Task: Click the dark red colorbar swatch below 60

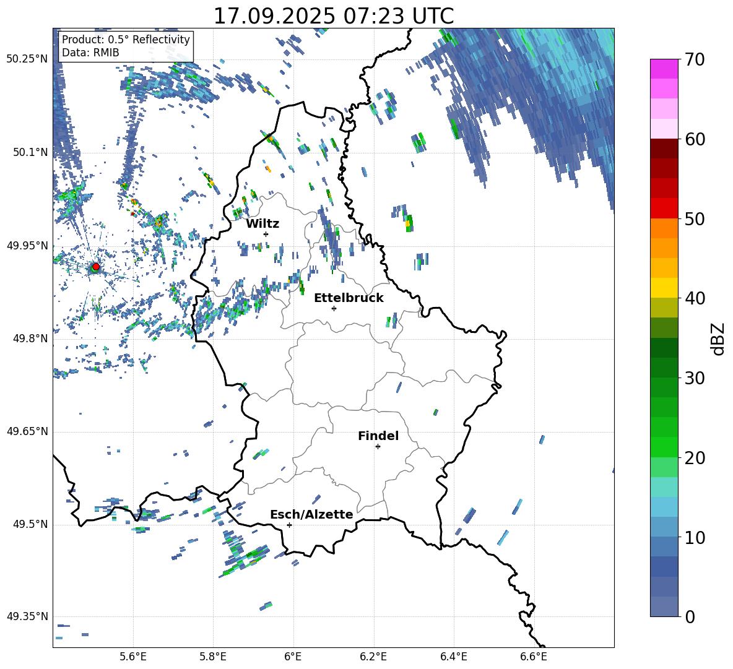Action: tap(664, 149)
